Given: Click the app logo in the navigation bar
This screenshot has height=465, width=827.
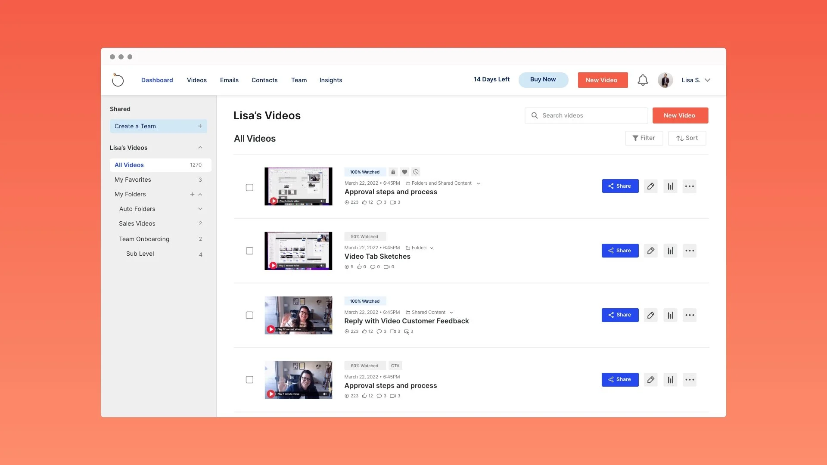Looking at the screenshot, I should 118,80.
